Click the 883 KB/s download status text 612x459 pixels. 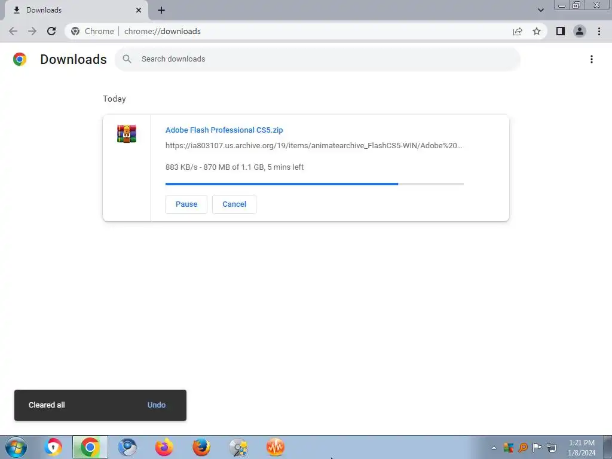[234, 167]
